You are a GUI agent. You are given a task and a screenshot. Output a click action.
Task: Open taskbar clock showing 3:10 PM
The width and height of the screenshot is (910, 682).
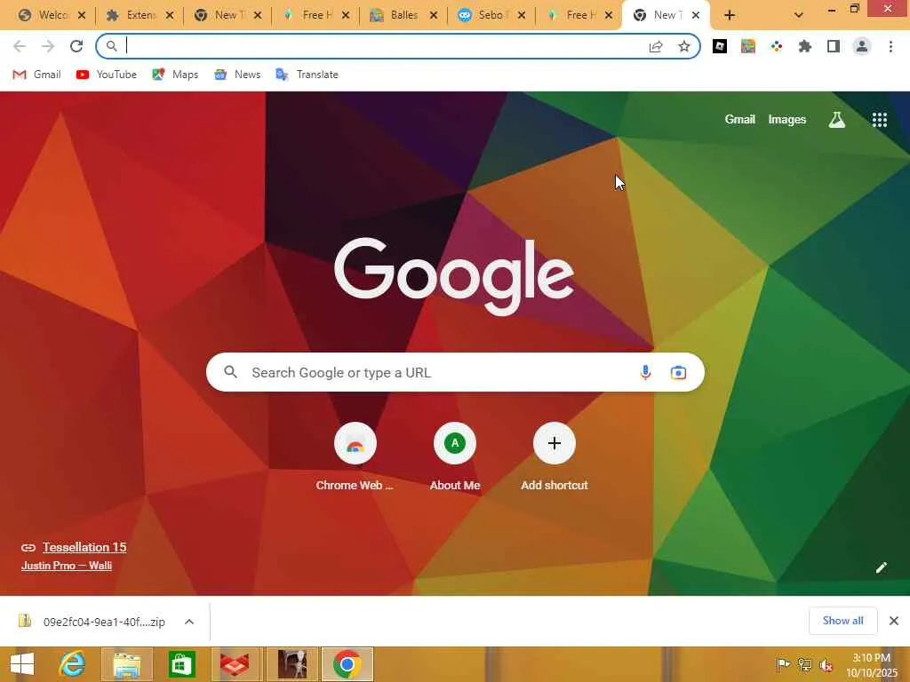872,664
